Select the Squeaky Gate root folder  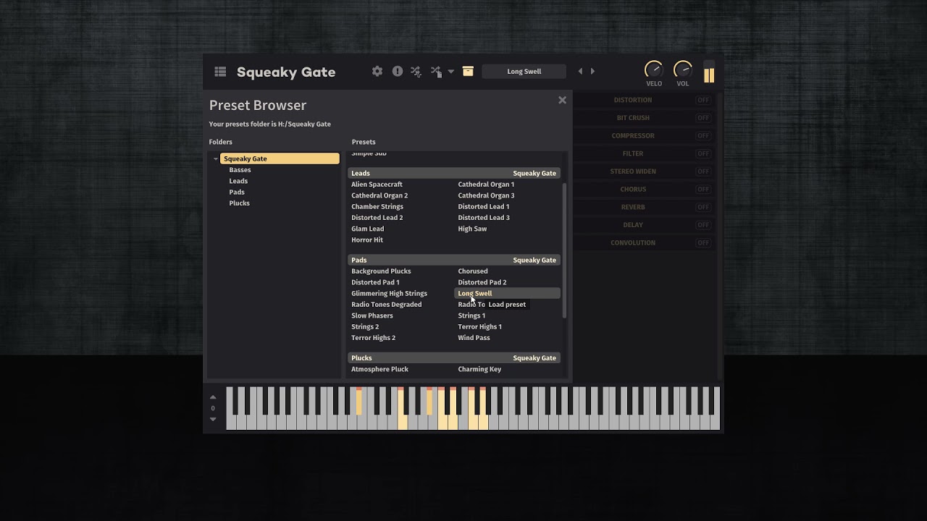[280, 158]
